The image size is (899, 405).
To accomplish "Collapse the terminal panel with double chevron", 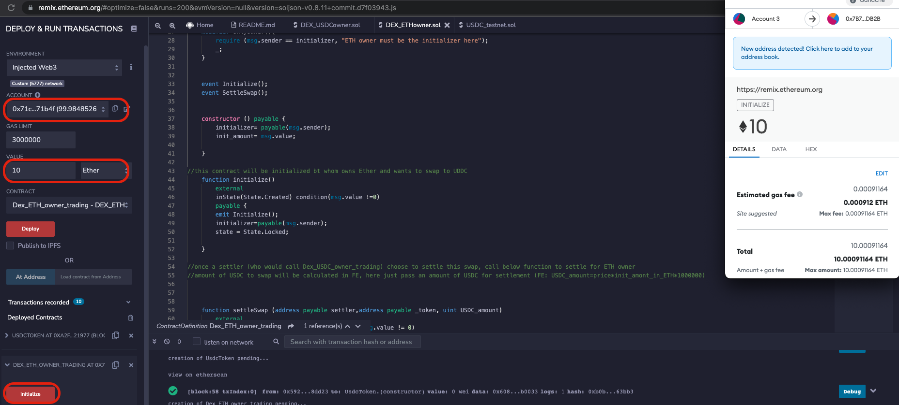I will click(155, 342).
